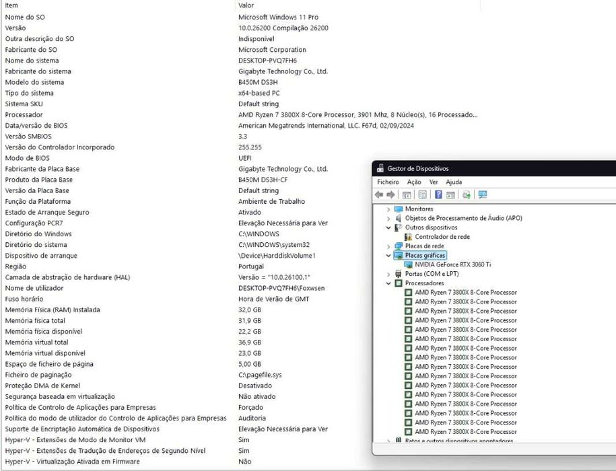Click the Placas gráficas display adapter icon

click(399, 255)
